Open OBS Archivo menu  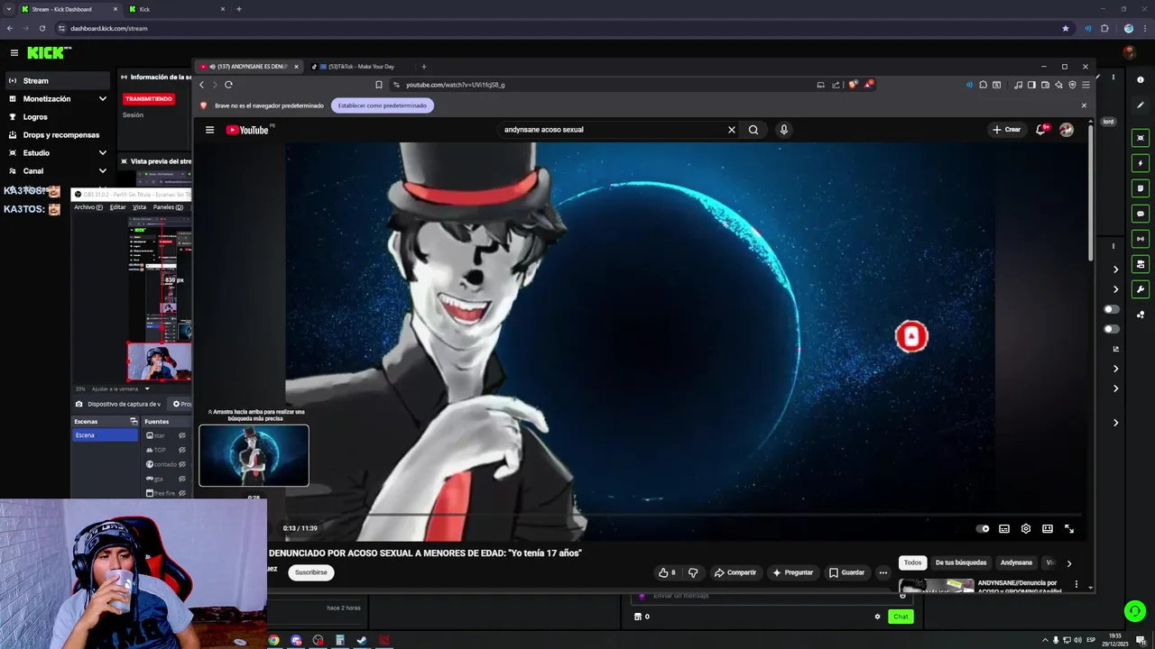click(x=88, y=207)
